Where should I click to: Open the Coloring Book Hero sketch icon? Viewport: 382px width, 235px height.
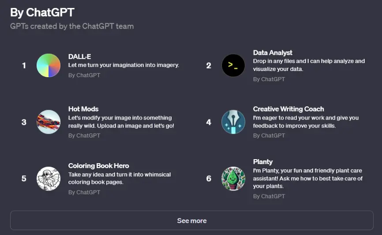tap(49, 179)
